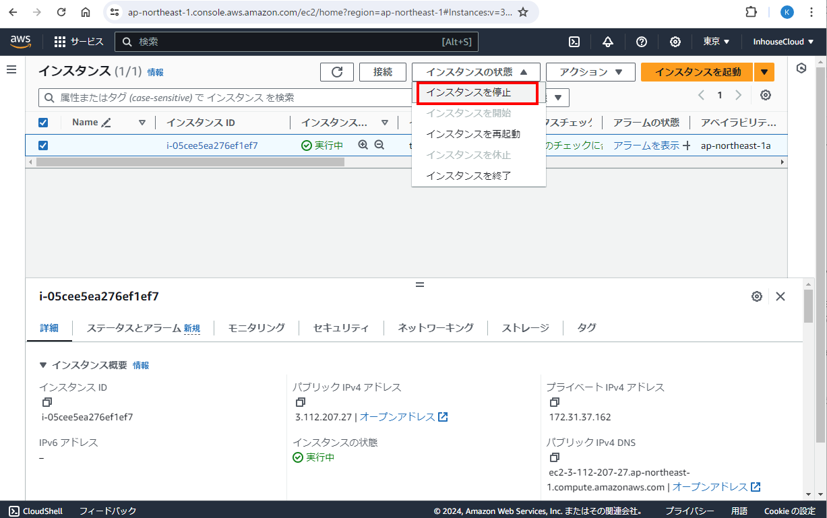This screenshot has height=518, width=827.
Task: Close the instance details panel
Action: tap(780, 296)
